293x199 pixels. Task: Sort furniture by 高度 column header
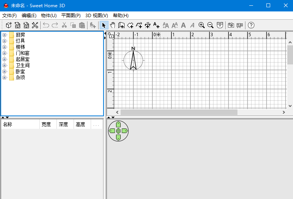point(82,124)
